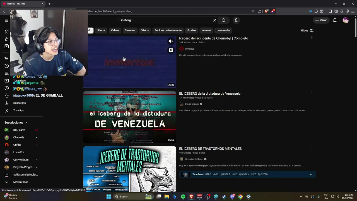Open browser extensions puzzle icon

pos(316,11)
